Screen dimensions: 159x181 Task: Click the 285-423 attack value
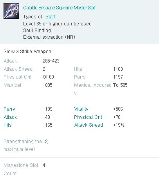(x=51, y=61)
